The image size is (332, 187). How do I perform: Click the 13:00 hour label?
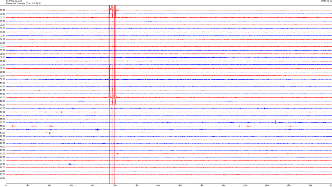pyautogui.click(x=2, y=105)
